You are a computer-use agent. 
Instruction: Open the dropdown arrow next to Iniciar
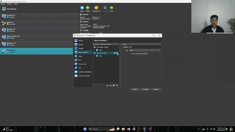[x=115, y=9]
